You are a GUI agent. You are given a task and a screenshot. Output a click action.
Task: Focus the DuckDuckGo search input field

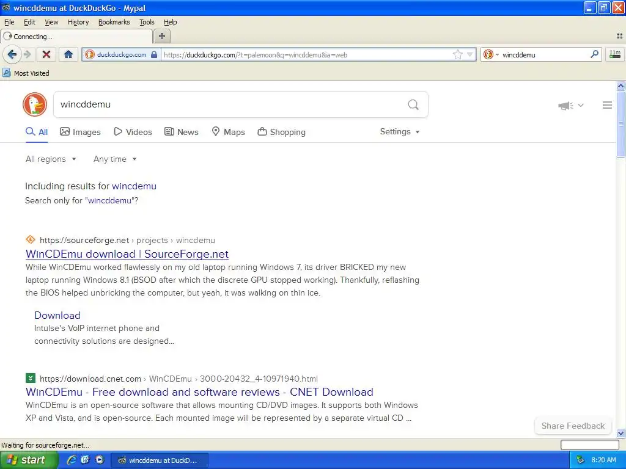click(232, 104)
